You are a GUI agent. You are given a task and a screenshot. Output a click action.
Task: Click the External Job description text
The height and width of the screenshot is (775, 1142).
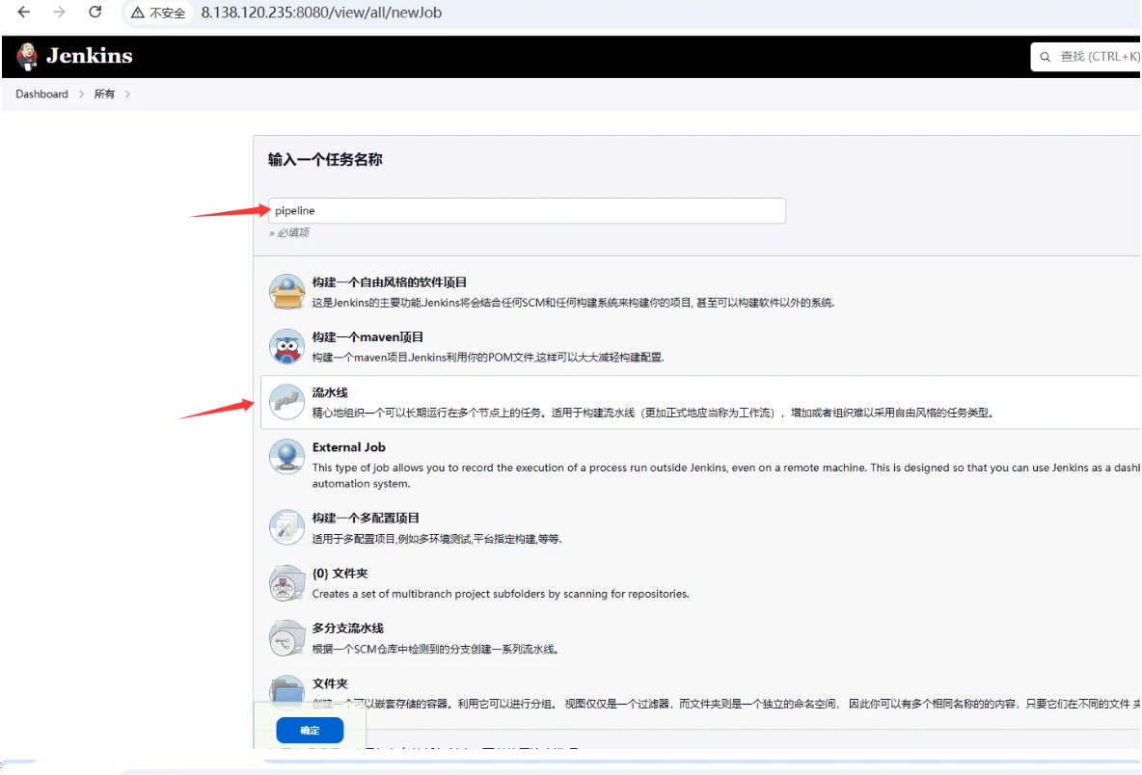point(726,475)
